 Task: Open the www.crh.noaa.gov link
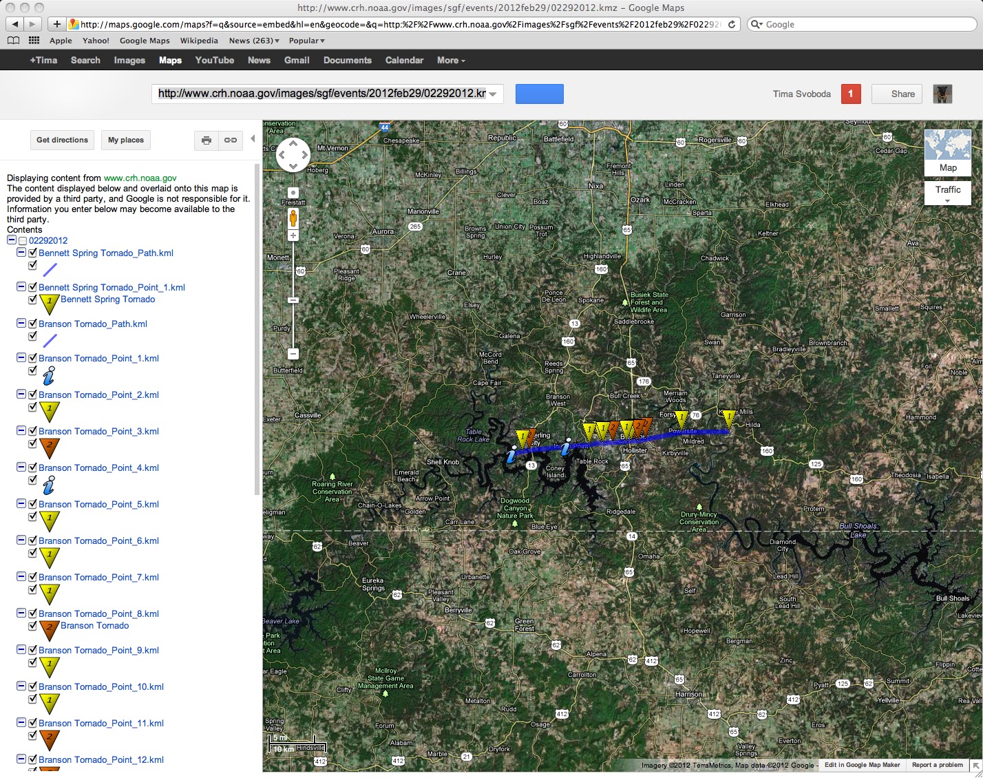(140, 178)
